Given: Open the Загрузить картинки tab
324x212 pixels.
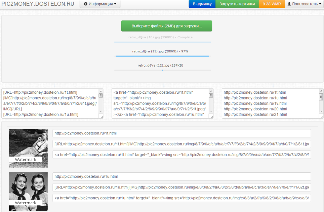Looking at the screenshot, I should click(237, 4).
